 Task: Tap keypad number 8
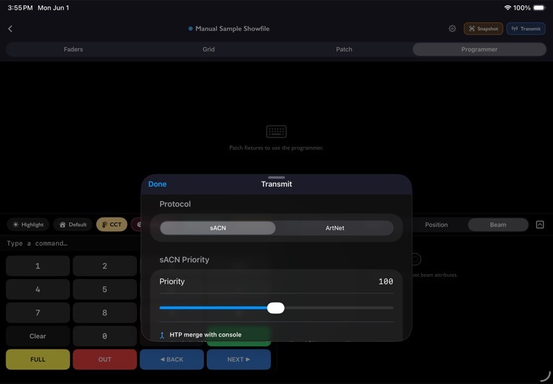(x=105, y=313)
